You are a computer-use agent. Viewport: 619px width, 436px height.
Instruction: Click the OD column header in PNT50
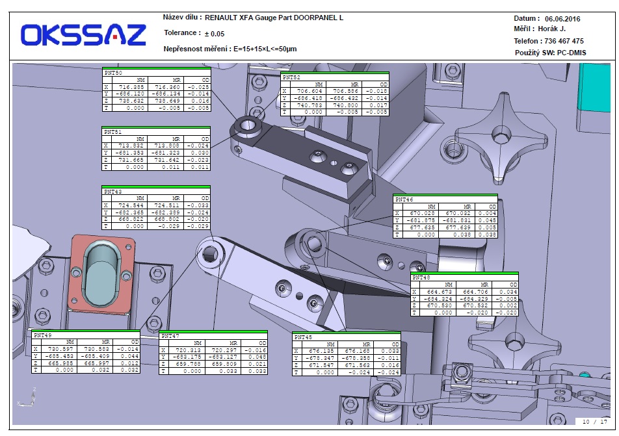coord(205,80)
